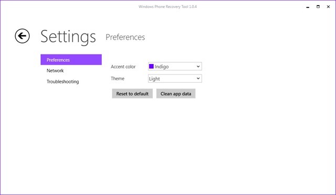This screenshot has width=336, height=195.
Task: Open the Accent color Indigo dropdown
Action: (x=175, y=67)
